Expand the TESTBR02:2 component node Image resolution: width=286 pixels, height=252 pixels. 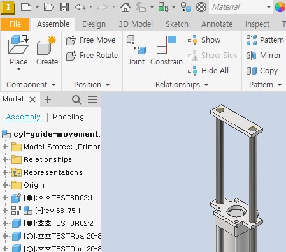(x=5, y=223)
